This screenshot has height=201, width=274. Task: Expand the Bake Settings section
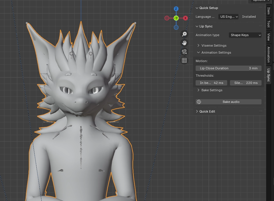click(212, 90)
